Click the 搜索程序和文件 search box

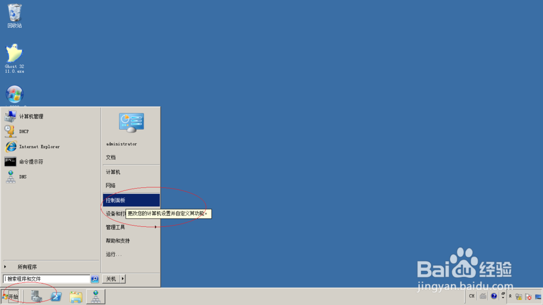coord(46,279)
